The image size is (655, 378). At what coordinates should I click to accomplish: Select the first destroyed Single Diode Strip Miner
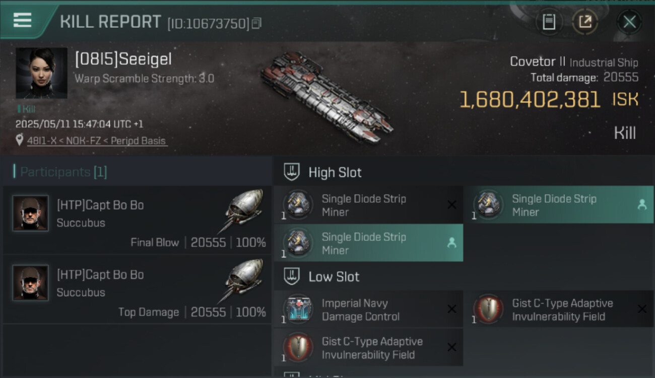click(x=368, y=205)
